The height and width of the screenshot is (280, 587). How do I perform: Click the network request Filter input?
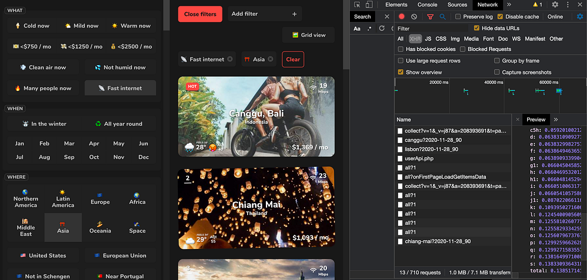click(432, 28)
